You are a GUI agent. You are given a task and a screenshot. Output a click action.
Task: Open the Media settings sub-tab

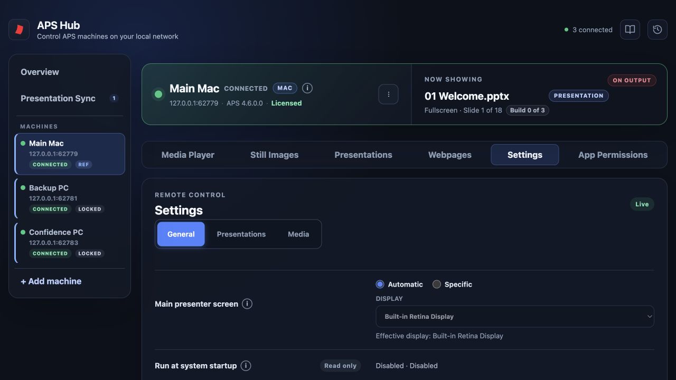coord(298,234)
